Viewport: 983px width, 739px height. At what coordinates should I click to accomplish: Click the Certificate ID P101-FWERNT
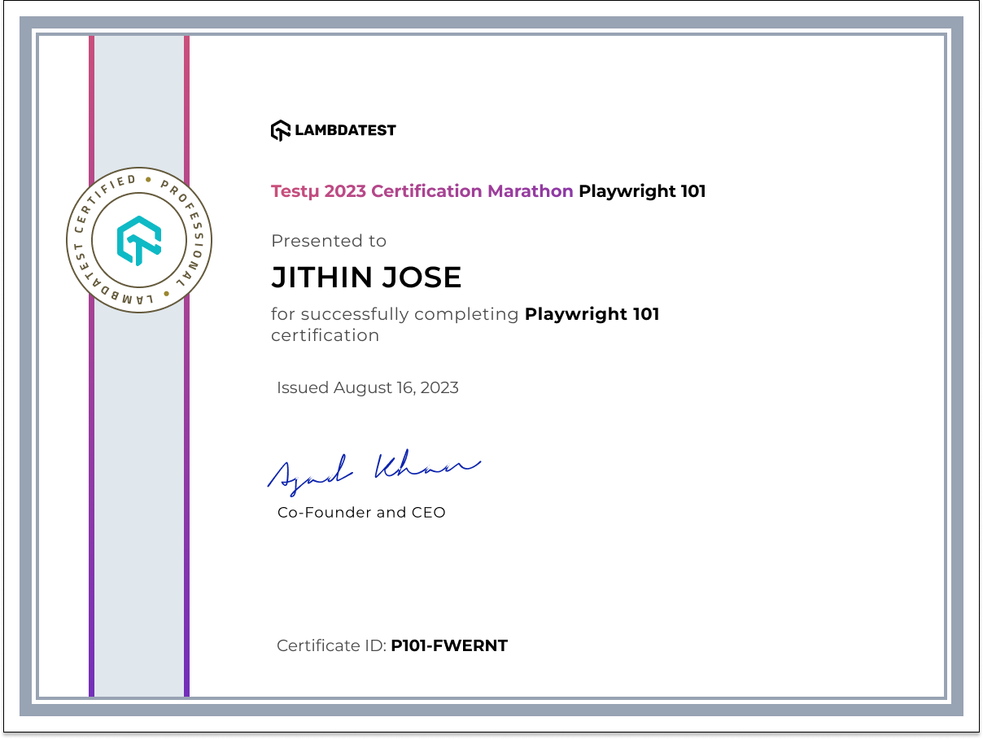coord(449,645)
